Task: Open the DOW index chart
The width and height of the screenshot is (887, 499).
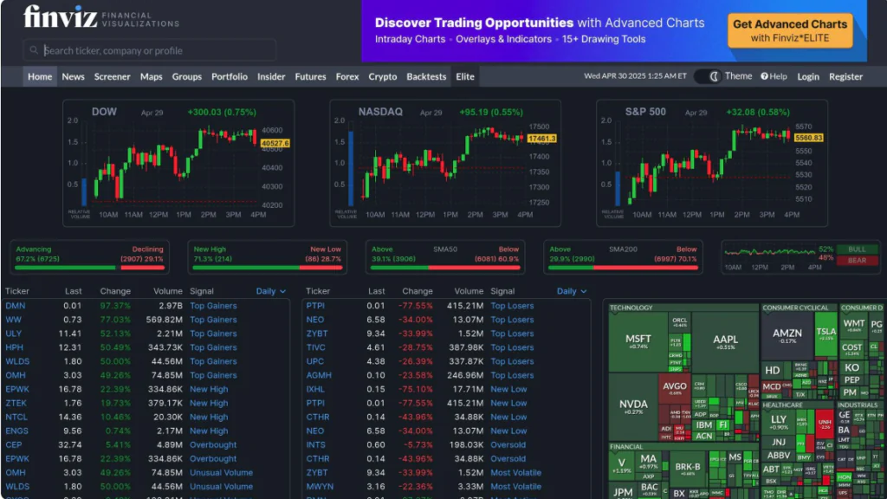Action: pyautogui.click(x=178, y=163)
